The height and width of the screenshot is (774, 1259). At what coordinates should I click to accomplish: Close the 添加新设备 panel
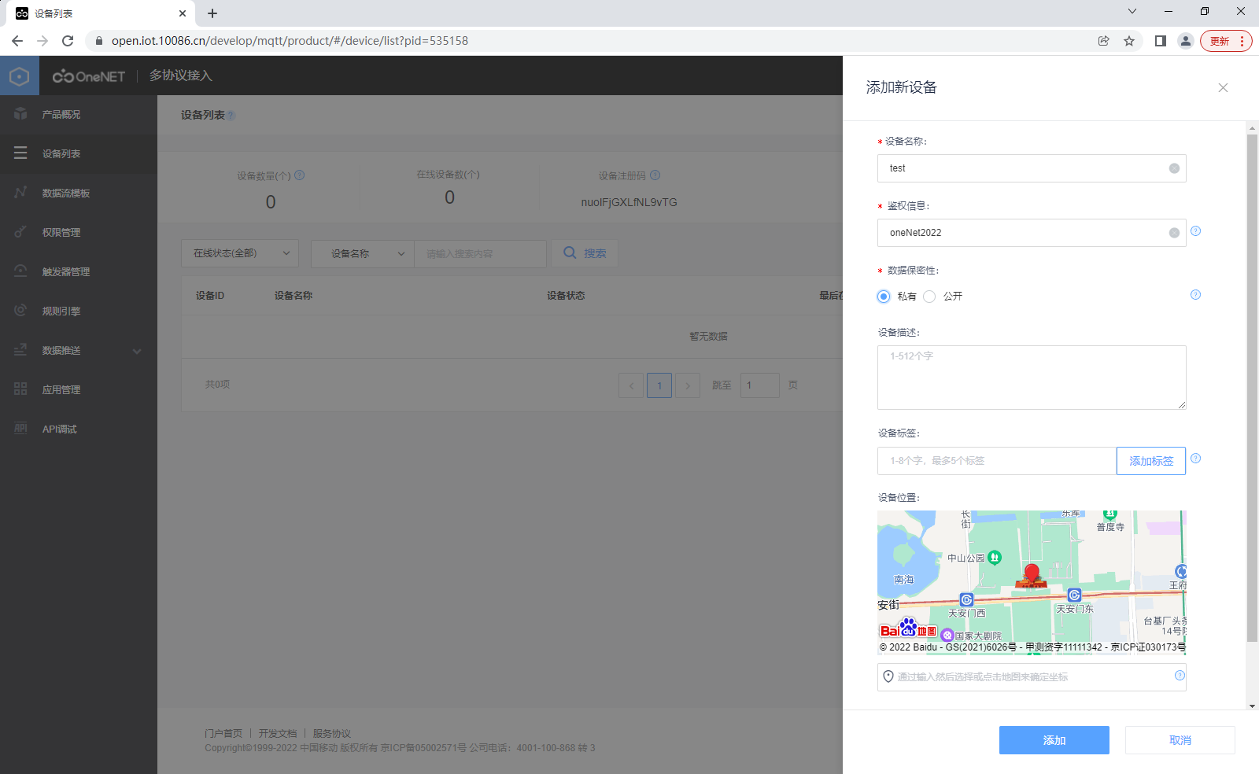click(x=1223, y=88)
